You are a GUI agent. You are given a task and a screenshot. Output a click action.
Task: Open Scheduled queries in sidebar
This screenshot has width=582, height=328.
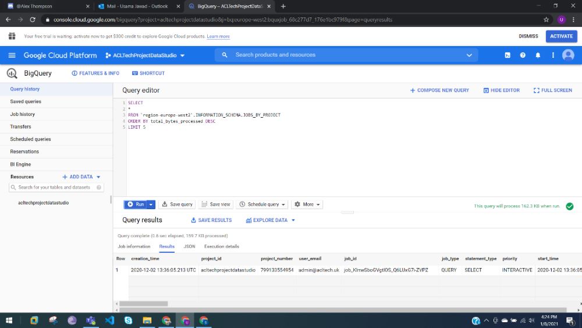pos(56,139)
